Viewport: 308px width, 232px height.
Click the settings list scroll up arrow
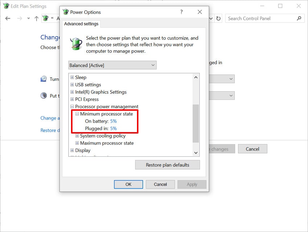(196, 77)
